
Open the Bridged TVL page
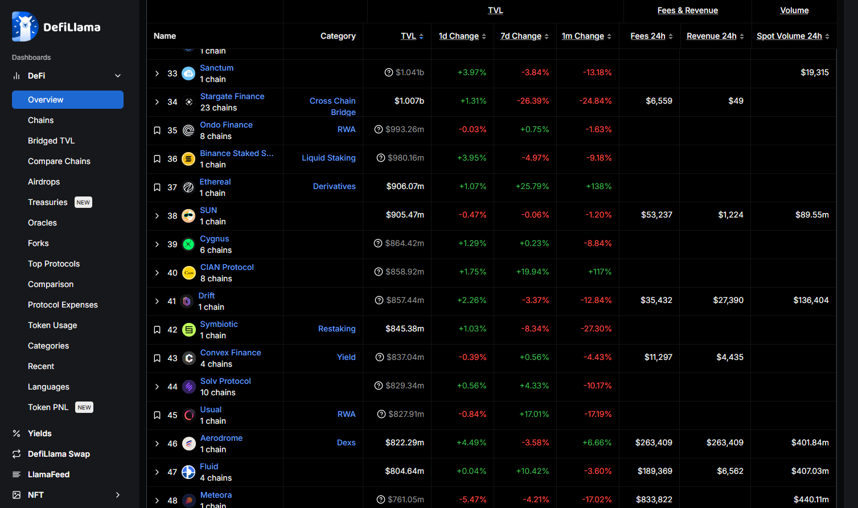click(51, 141)
